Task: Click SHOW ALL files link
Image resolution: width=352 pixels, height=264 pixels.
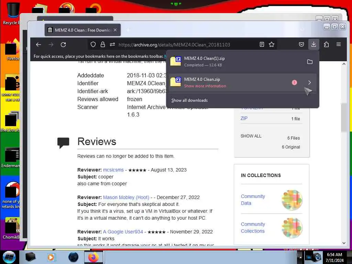Action: (x=251, y=136)
